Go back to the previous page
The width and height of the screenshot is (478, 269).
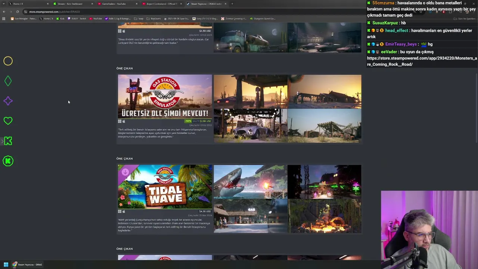pyautogui.click(x=4, y=12)
